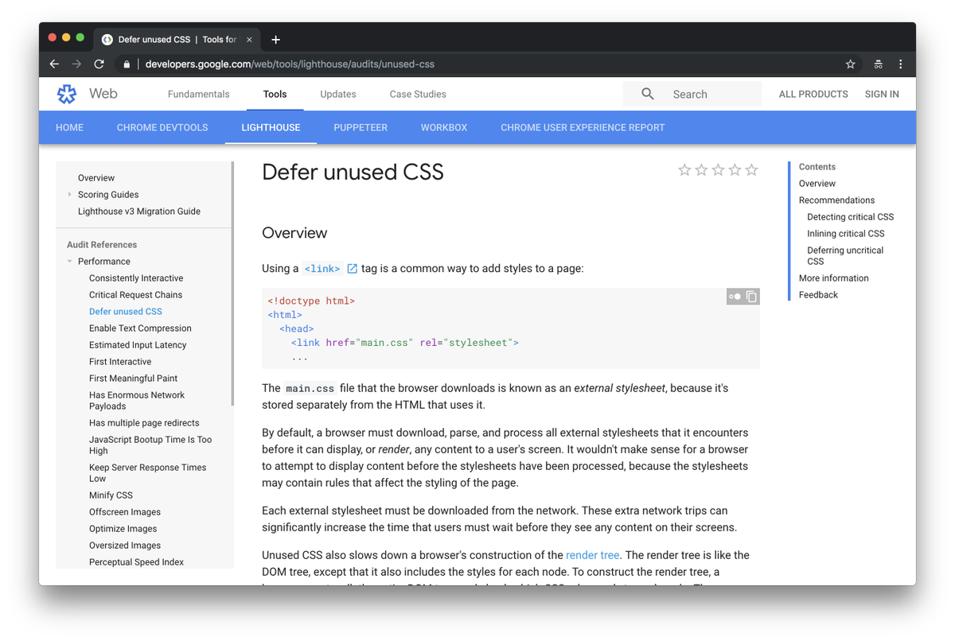955x641 pixels.
Task: Click the address bar URL
Action: tap(290, 64)
